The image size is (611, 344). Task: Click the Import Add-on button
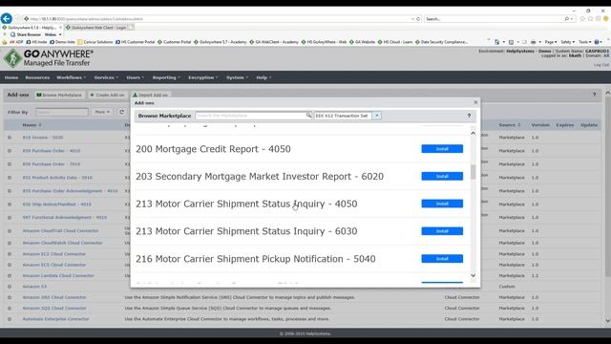coord(151,95)
